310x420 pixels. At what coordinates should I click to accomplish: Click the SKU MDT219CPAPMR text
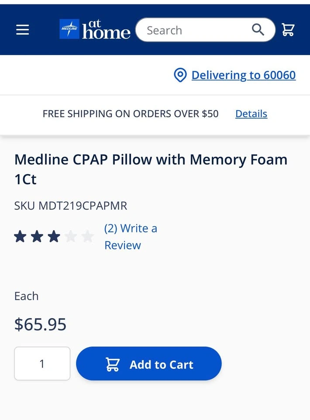point(71,206)
